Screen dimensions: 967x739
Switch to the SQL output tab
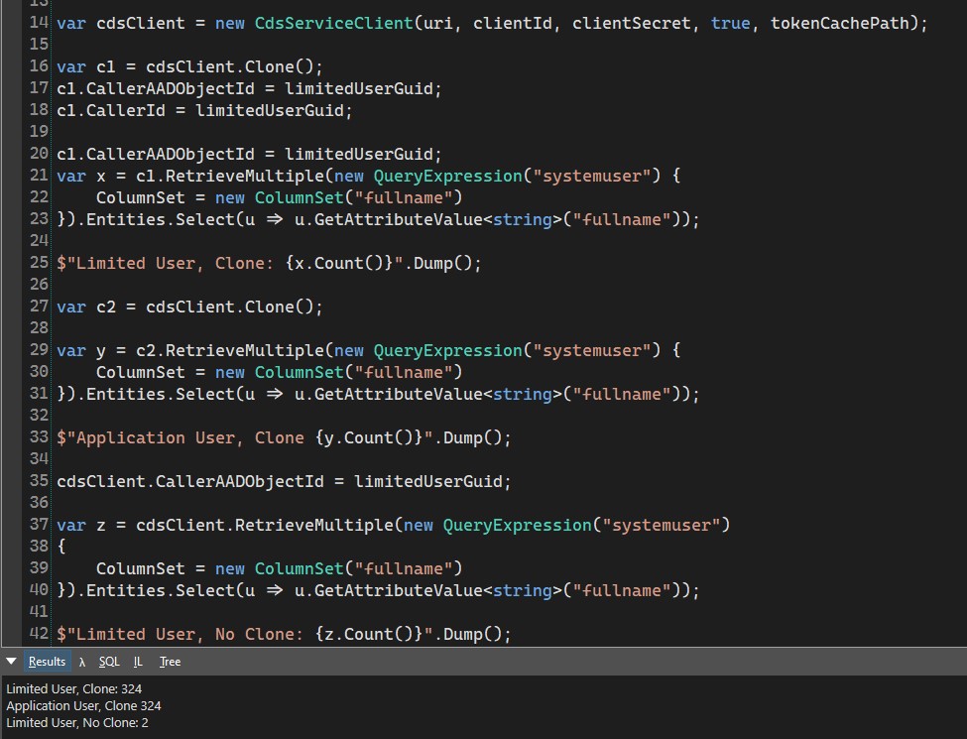[109, 661]
